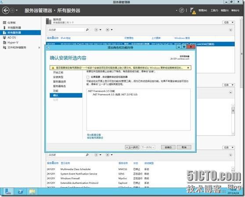
Task: Open list options dropdown in services toolbar
Action: coord(98,155)
